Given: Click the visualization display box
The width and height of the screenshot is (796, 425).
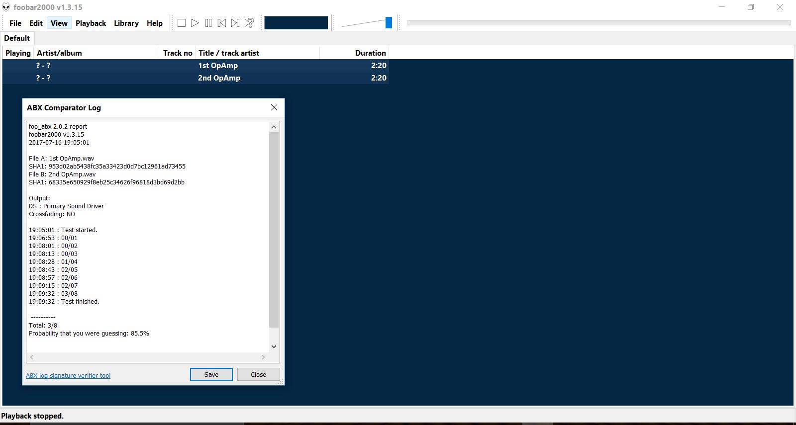Looking at the screenshot, I should (x=296, y=23).
